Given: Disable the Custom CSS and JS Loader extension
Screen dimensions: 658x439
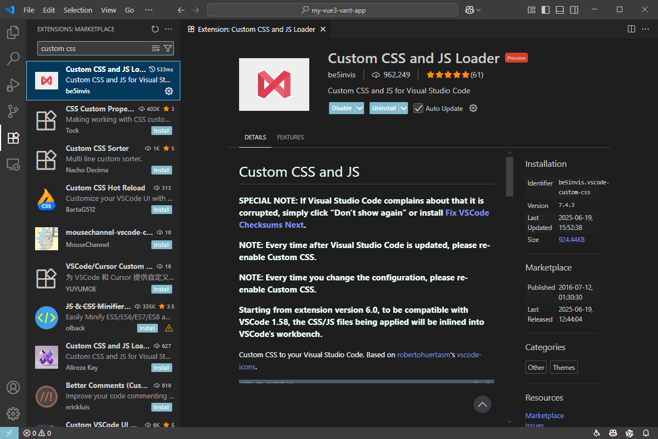Looking at the screenshot, I should (342, 108).
